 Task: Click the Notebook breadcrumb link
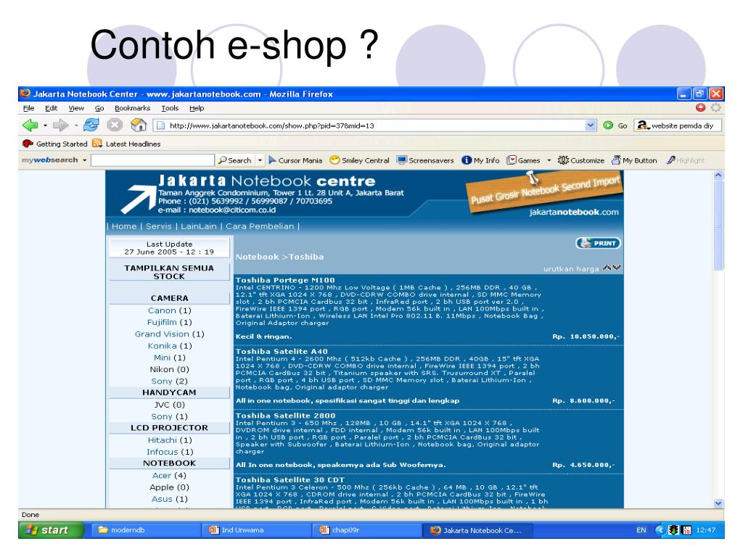pos(258,257)
